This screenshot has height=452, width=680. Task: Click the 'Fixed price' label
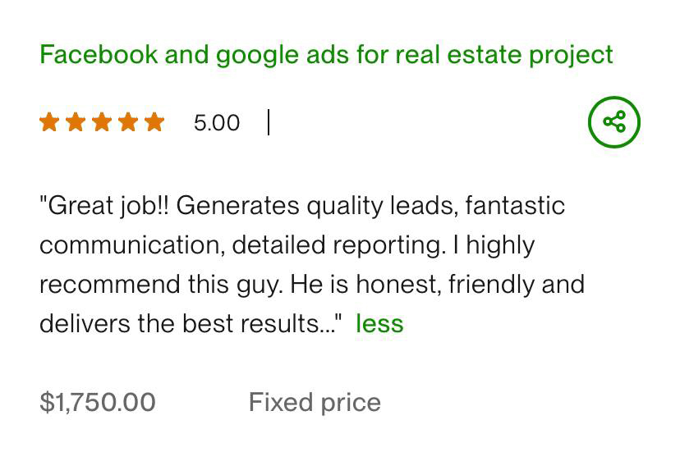point(315,402)
